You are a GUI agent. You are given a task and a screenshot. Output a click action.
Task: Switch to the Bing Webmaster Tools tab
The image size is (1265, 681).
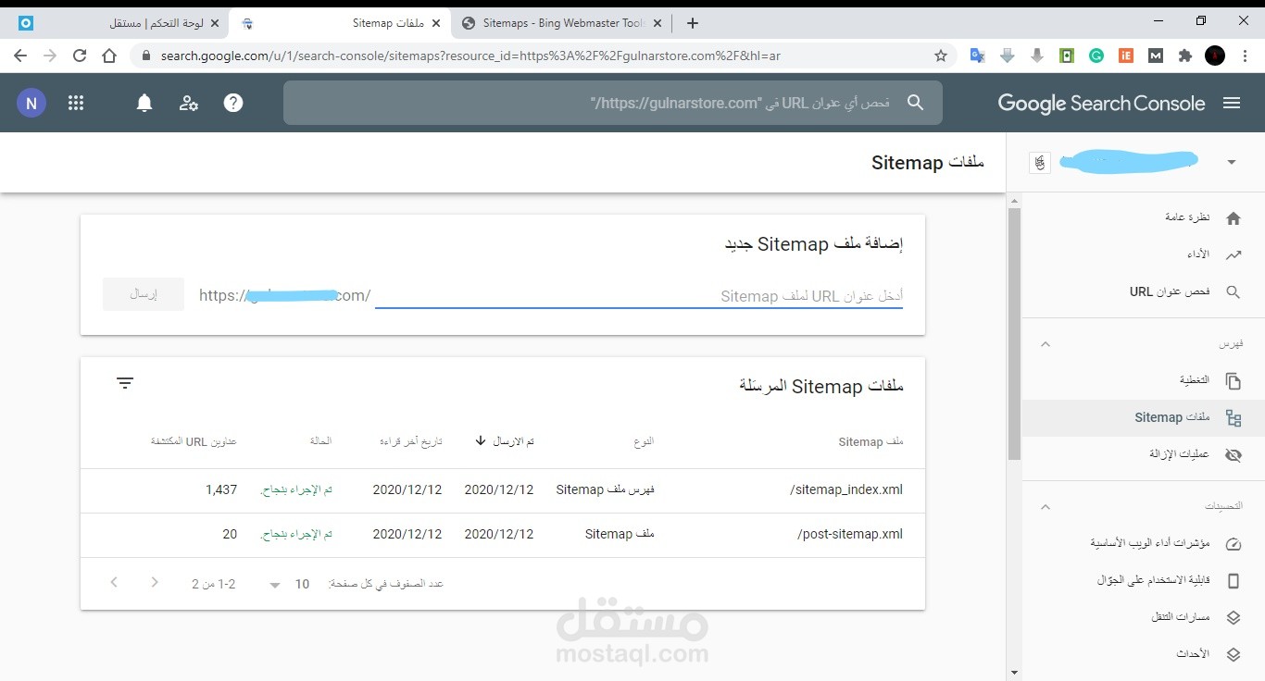562,23
